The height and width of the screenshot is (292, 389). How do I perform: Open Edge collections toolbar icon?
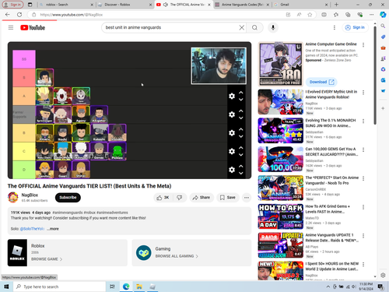coord(348,15)
